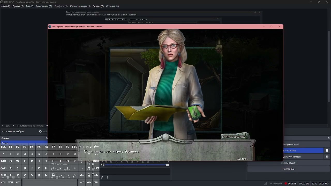Viewport: 331px width, 186px height.
Task: Pop out the Сцены dock panel
Action: 47,138
